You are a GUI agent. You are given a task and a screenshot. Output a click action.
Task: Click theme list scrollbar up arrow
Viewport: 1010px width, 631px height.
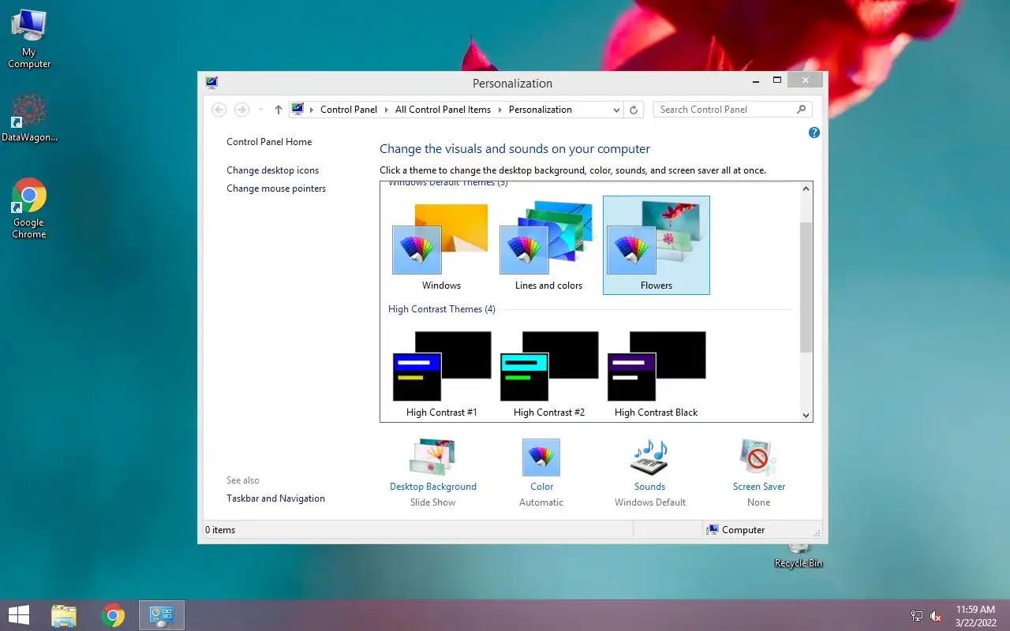(x=806, y=189)
